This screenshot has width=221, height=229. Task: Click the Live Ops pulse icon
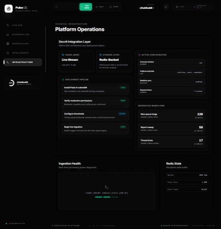coord(8,25)
